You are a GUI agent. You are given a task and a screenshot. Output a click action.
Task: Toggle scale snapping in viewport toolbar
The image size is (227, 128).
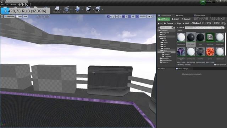click(138, 17)
